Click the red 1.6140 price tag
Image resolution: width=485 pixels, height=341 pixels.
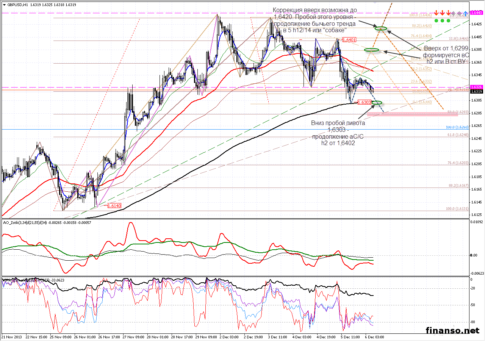pos(114,205)
